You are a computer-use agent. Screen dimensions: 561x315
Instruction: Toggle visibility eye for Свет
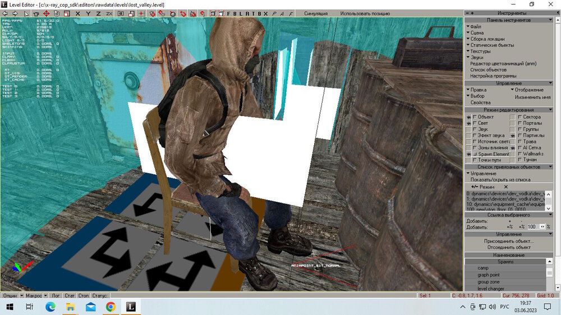[x=468, y=123]
